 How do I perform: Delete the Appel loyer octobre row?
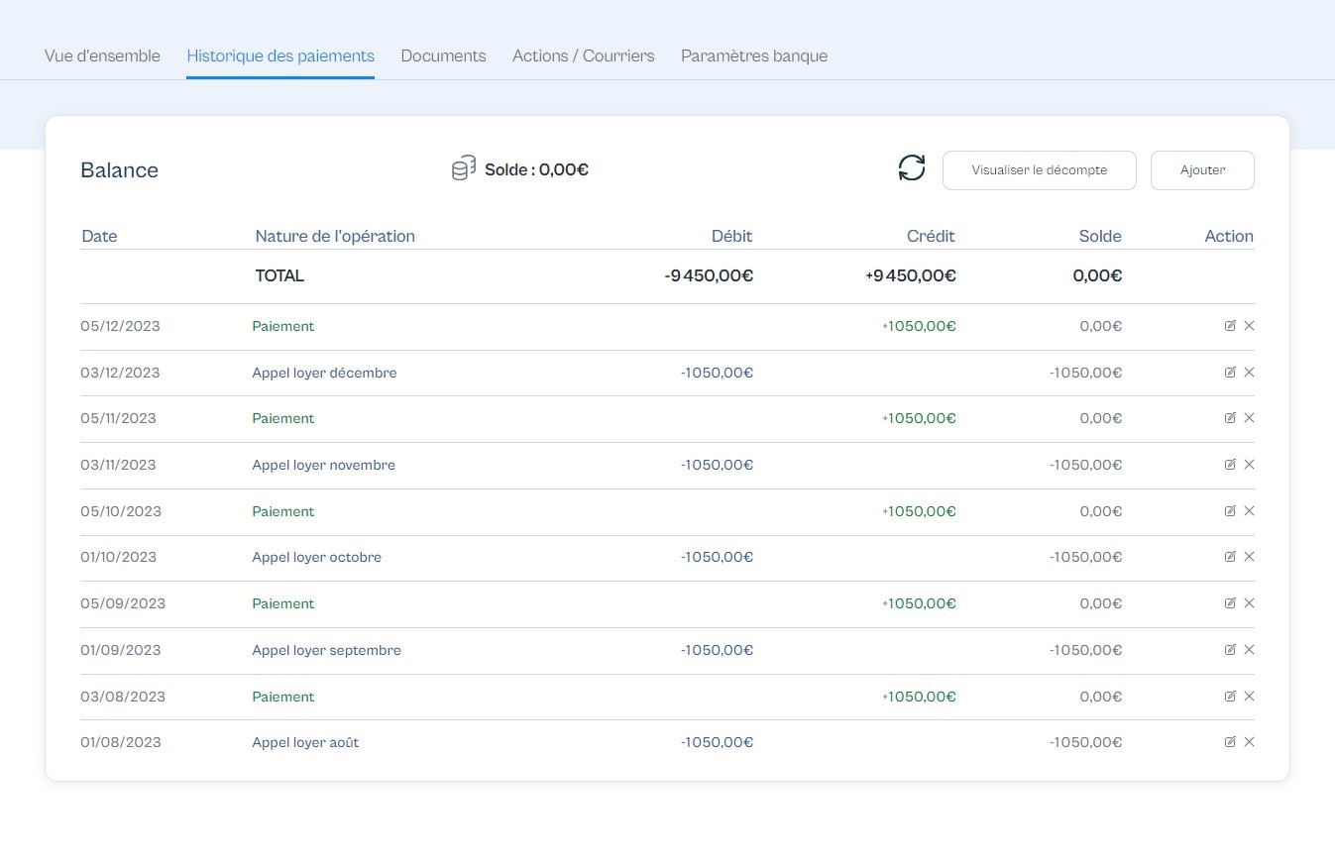(1249, 556)
